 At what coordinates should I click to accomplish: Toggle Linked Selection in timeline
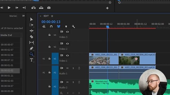[x=59, y=26]
